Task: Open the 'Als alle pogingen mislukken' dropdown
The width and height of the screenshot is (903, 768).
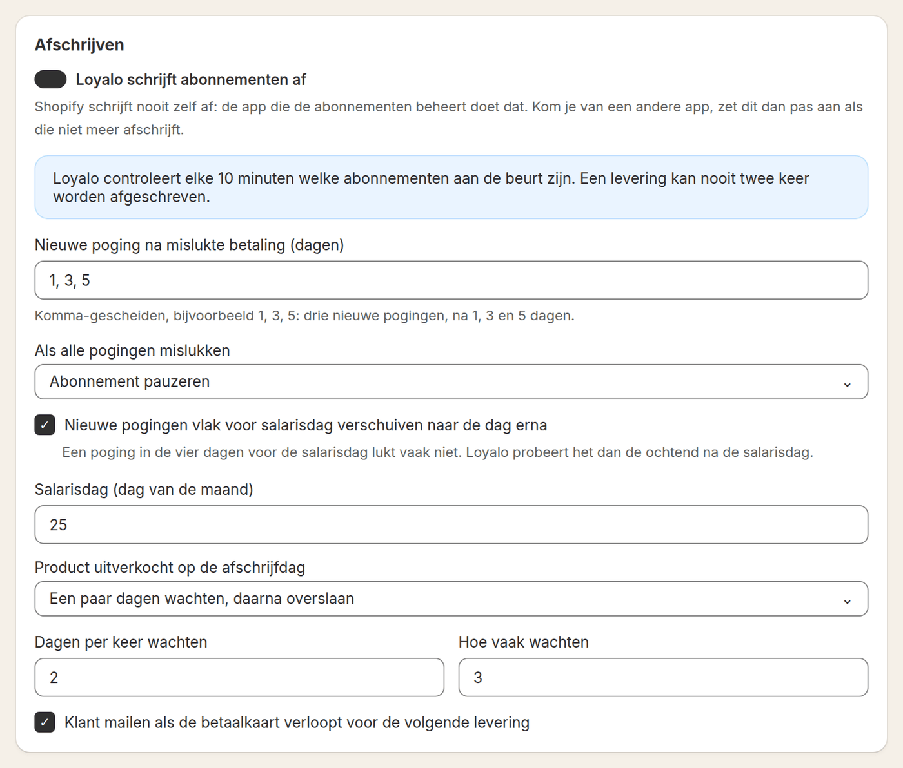Action: 451,382
